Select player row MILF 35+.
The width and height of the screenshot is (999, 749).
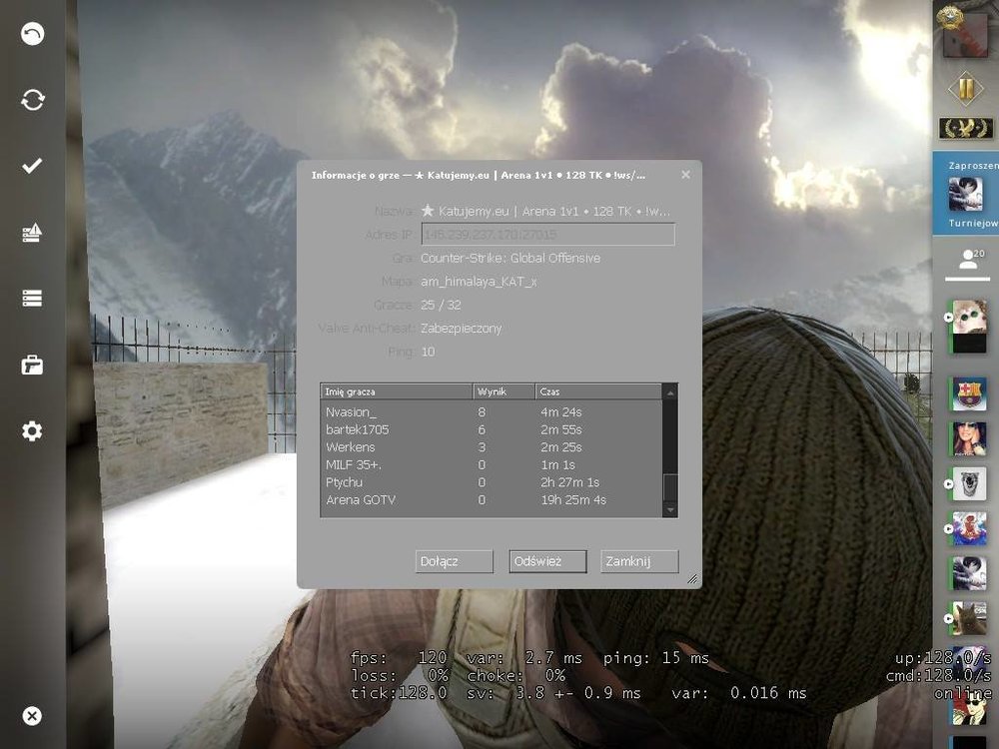[492, 465]
